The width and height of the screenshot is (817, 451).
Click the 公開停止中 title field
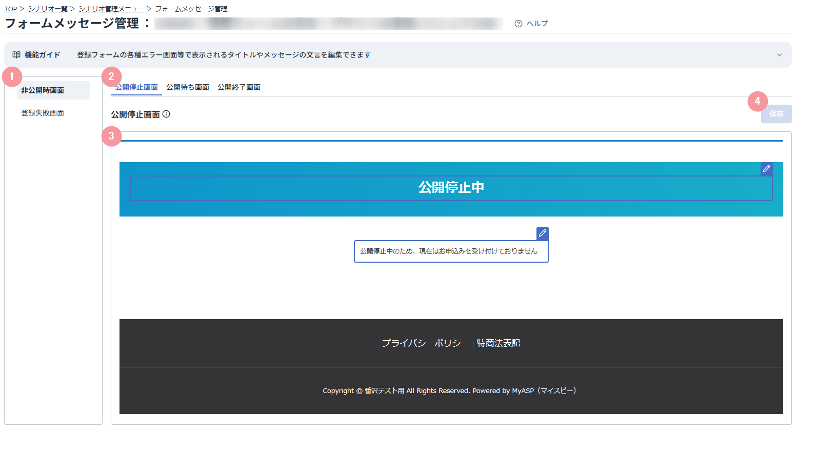(x=451, y=188)
